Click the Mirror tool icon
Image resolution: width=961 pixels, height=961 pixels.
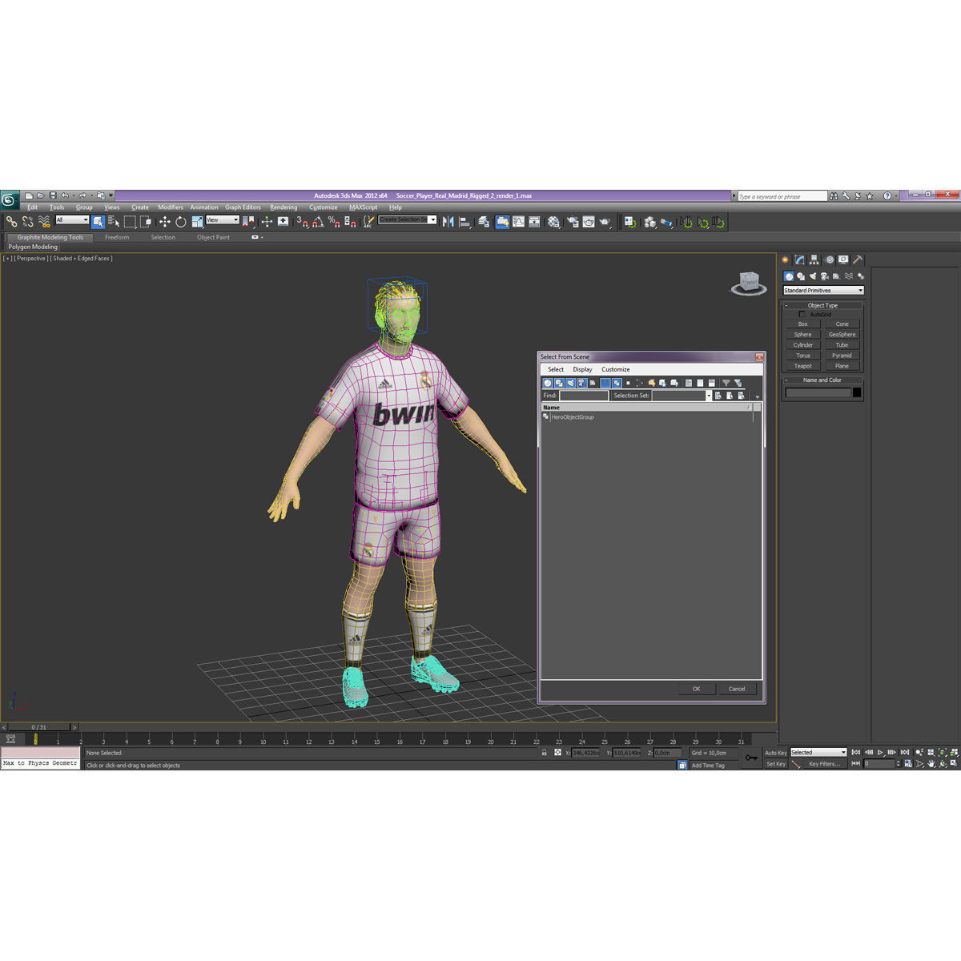(448, 222)
